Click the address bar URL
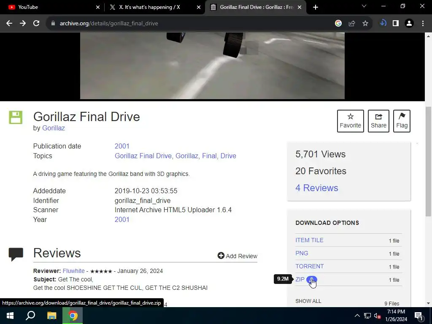Screen dimensions: 432x324 109,24
